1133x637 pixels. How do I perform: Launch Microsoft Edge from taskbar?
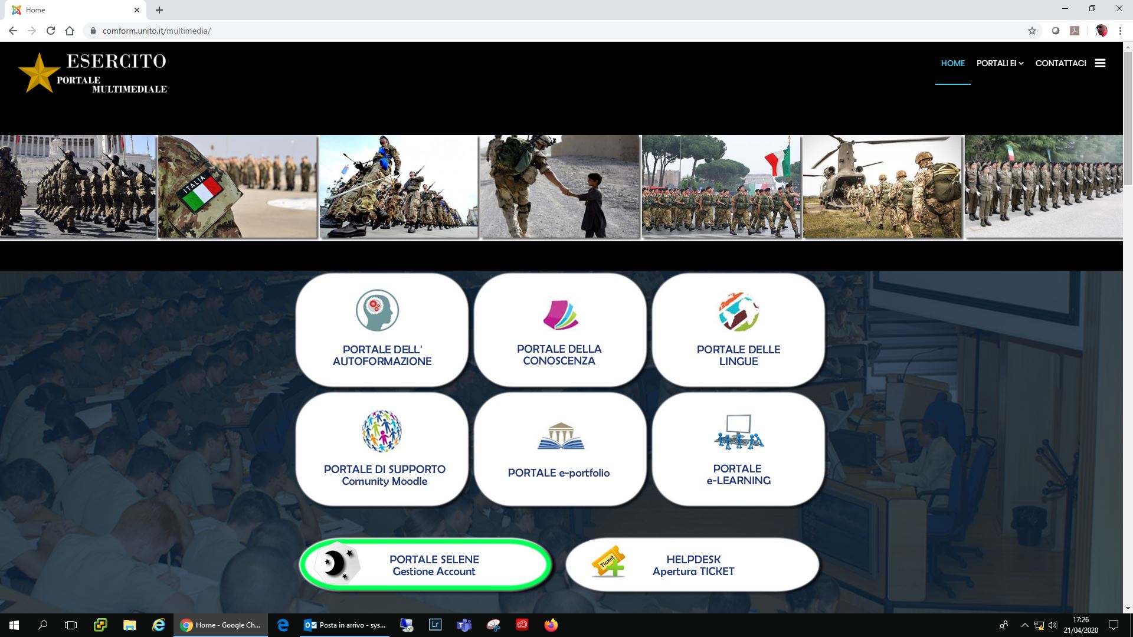coord(283,625)
